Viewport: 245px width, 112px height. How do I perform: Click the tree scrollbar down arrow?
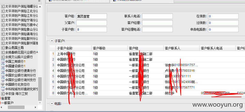[x=40, y=103]
